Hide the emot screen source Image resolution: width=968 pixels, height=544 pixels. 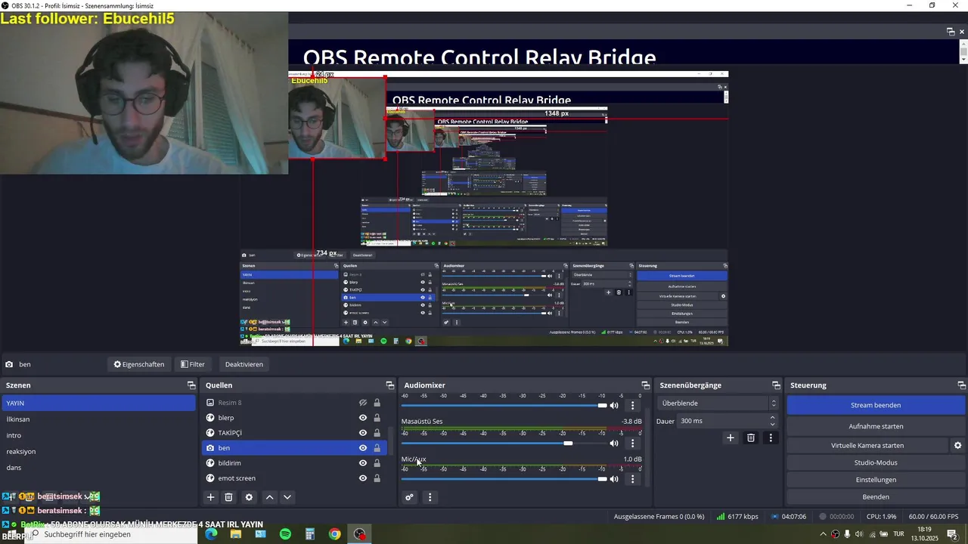coord(363,478)
